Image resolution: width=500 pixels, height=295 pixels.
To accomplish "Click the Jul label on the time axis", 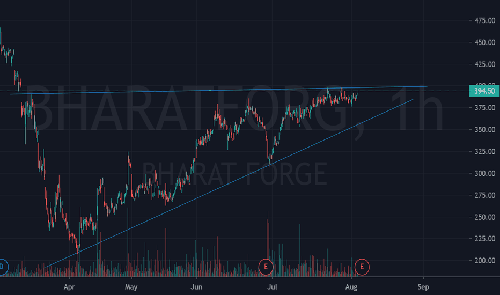I will (272, 287).
